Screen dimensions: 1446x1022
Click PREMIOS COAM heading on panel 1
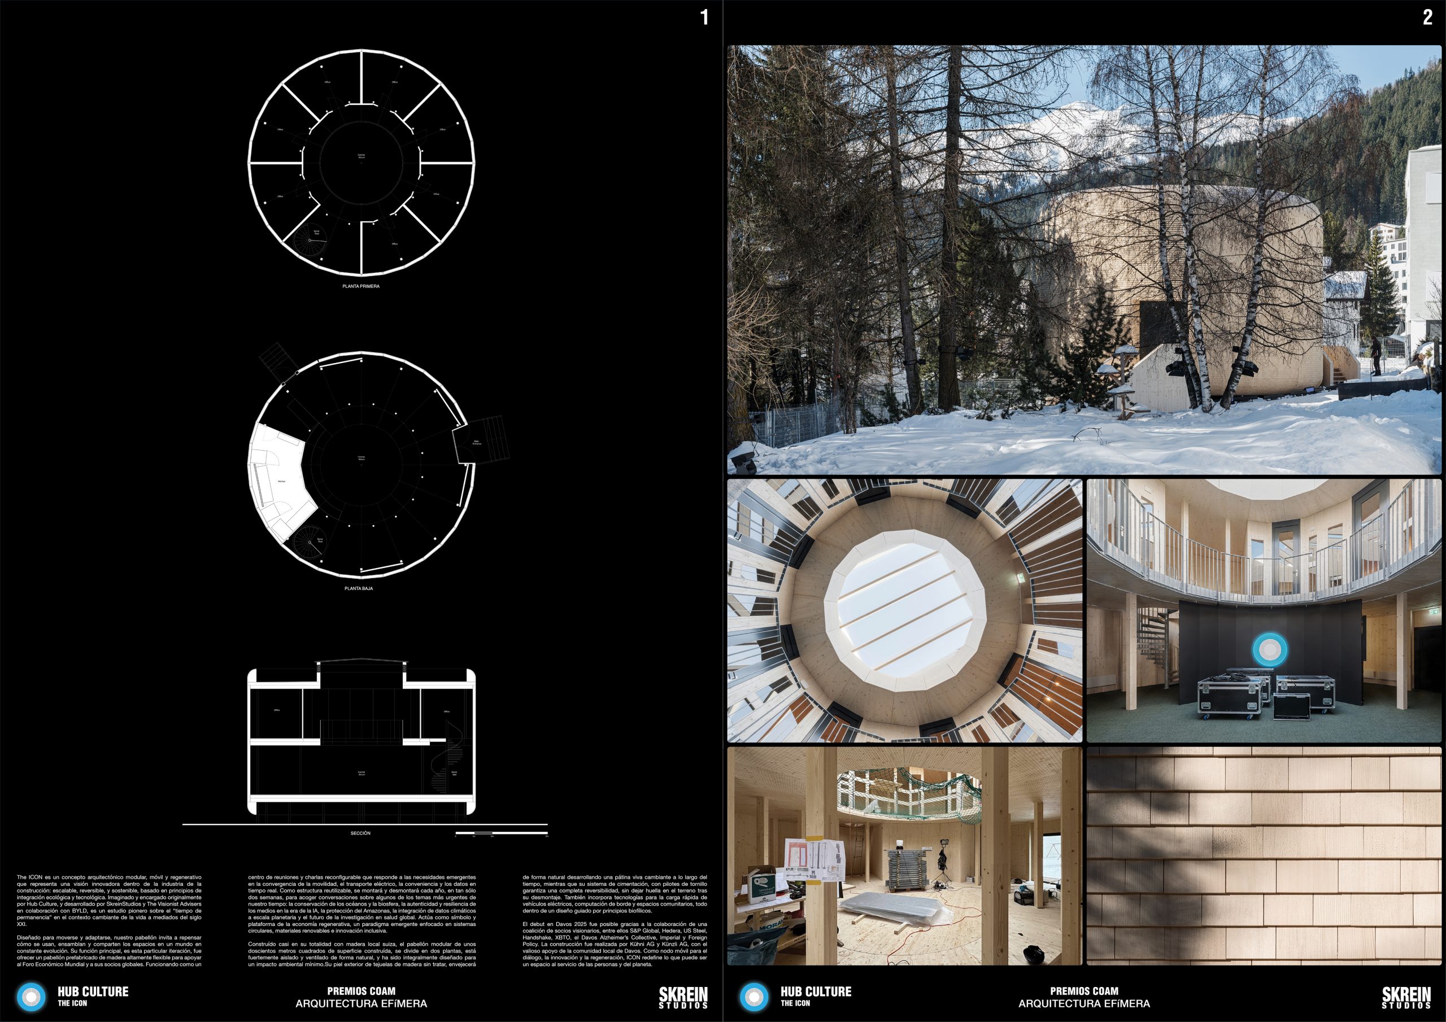361,990
